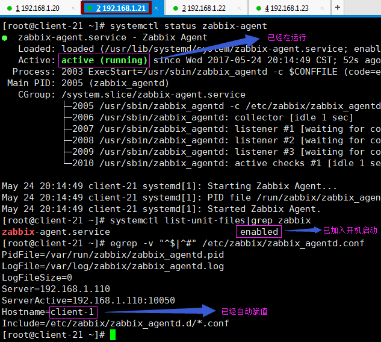
Task: Add a new session tab with plus button
Action: [338, 8]
